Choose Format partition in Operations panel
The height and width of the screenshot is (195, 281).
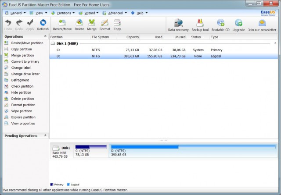[20, 105]
